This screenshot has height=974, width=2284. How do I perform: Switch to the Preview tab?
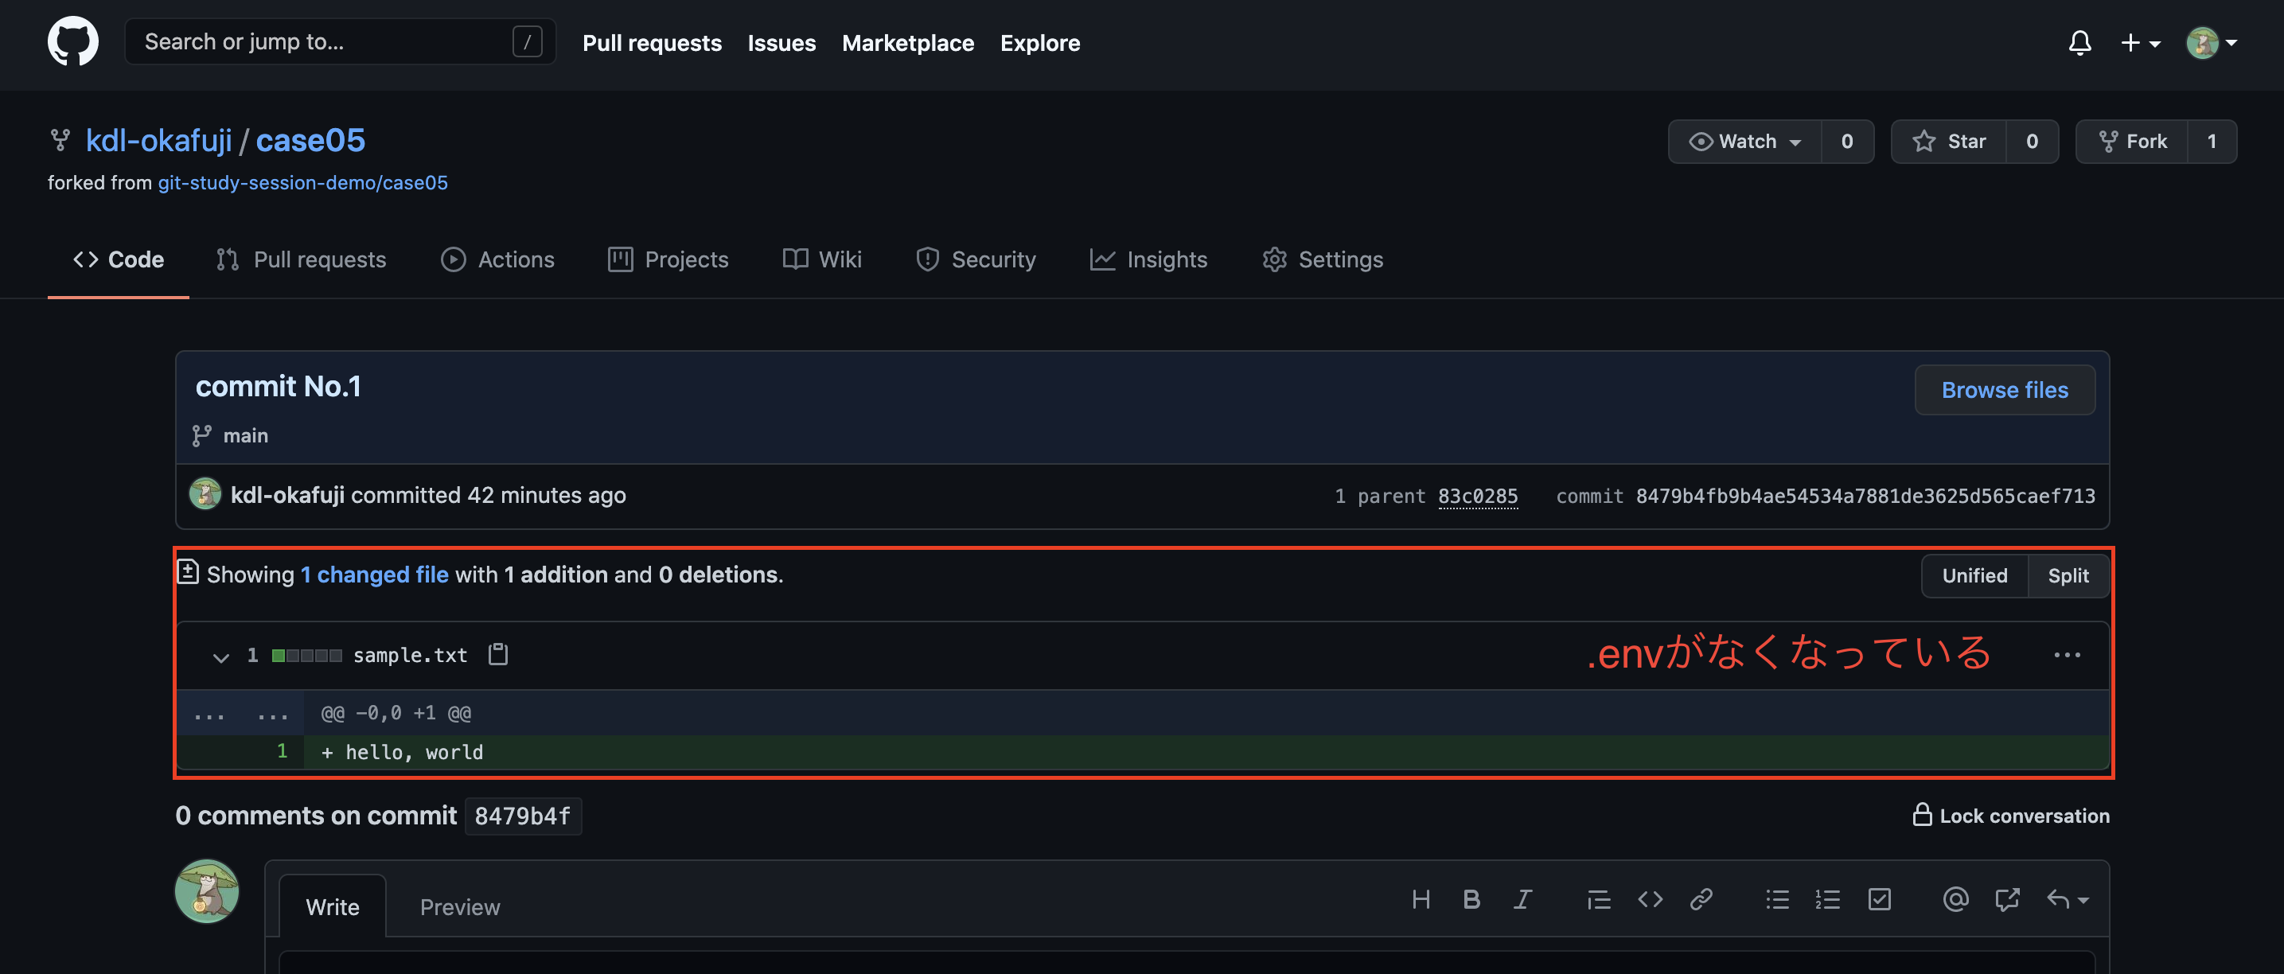click(459, 906)
